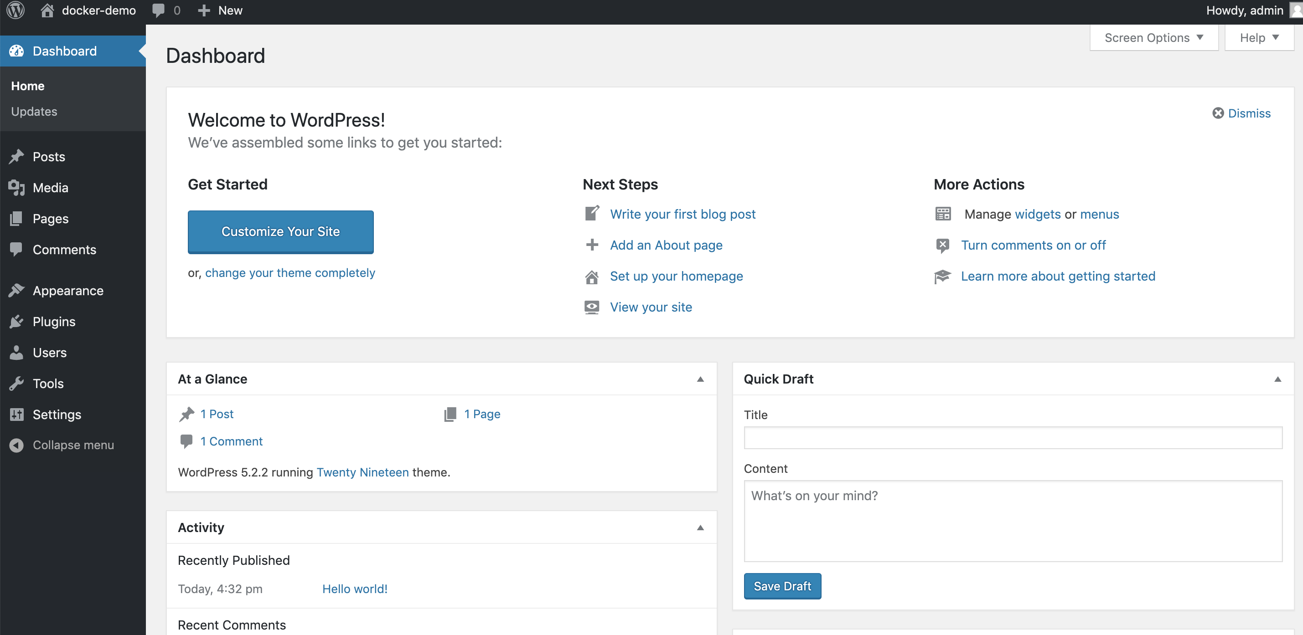Select Dashboard Home menu item
Viewport: 1303px width, 635px height.
(28, 85)
